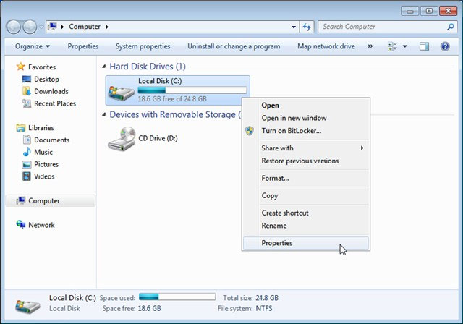Viewport: 463px width, 324px height.
Task: Open the recent pages dropdown arrow
Action: click(41, 27)
